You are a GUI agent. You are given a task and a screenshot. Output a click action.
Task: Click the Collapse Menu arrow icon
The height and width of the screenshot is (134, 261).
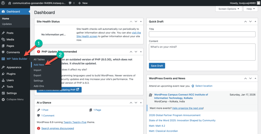click(3, 99)
